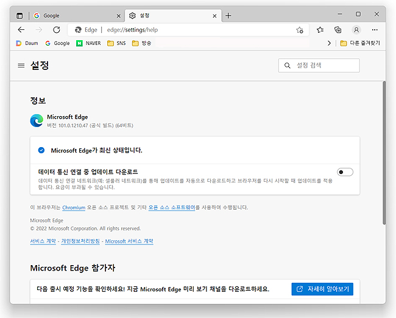Open the NAVER bookmark
Screen dimensions: 396x318
click(89, 43)
